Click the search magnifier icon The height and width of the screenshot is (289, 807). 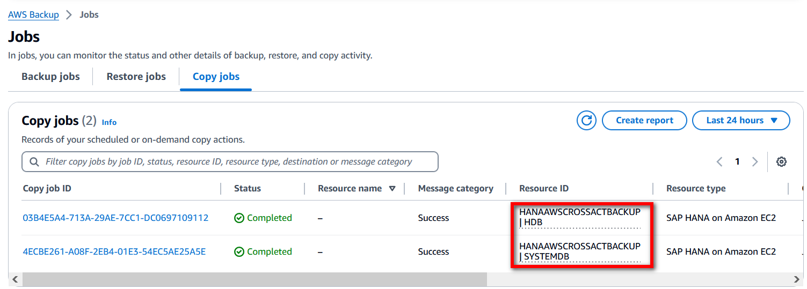(x=34, y=162)
